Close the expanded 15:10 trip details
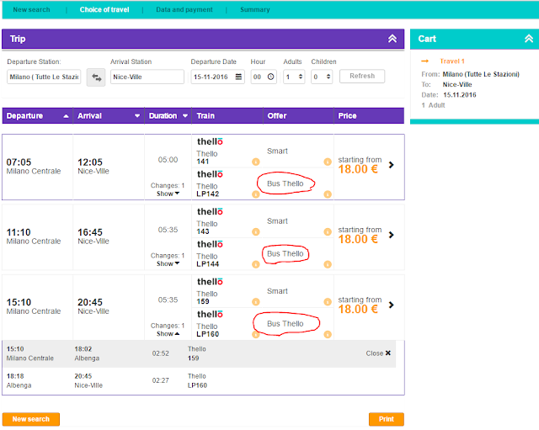Image resolution: width=539 pixels, height=430 pixels. tap(378, 353)
